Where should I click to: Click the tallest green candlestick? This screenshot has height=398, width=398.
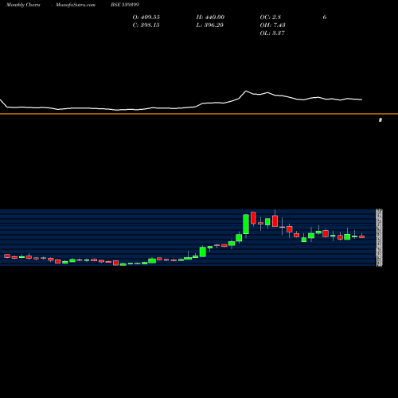pos(246,224)
